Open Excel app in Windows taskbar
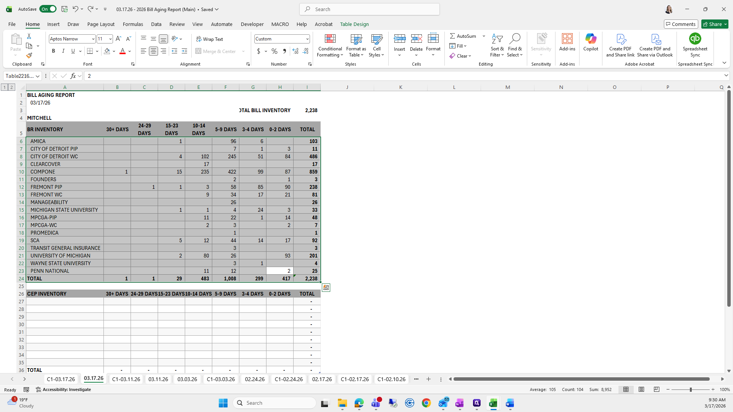733x412 pixels. coord(493,403)
